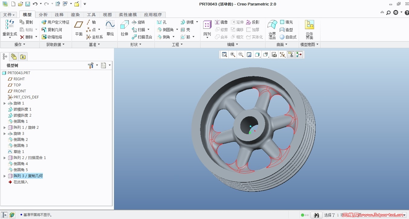This screenshot has width=409, height=219.
Task: Select the Mirror (镜像) tool
Action: [221, 22]
